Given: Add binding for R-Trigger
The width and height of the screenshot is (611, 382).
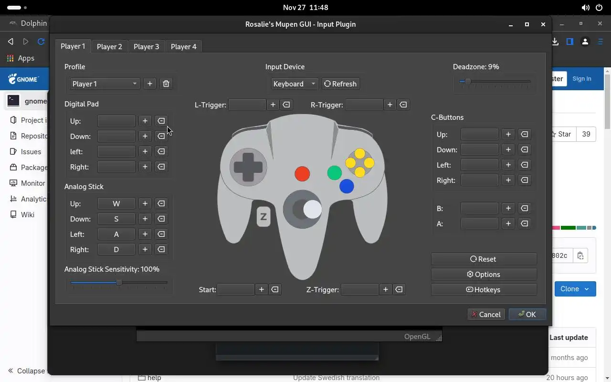Looking at the screenshot, I should (390, 105).
